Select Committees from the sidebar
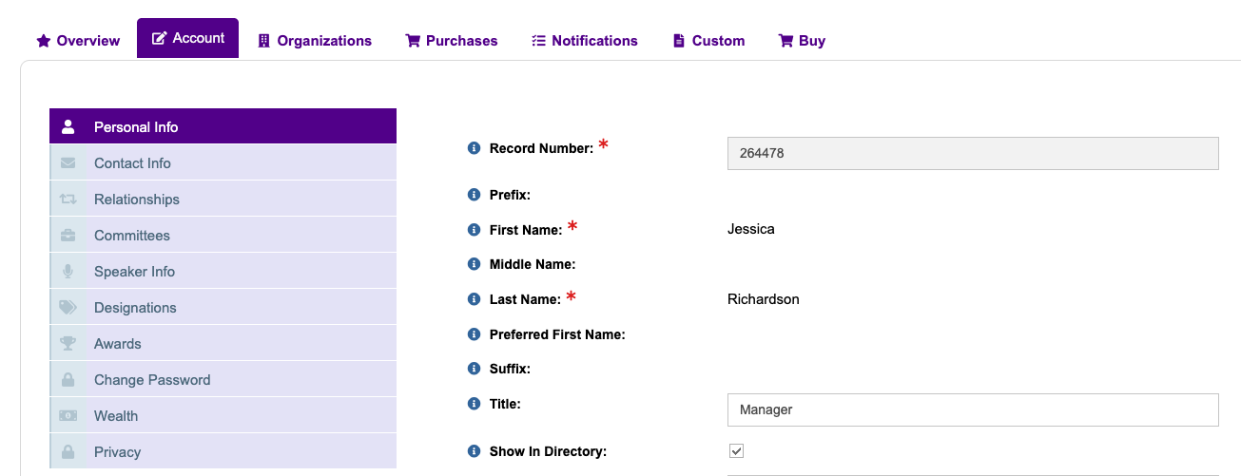The image size is (1241, 476). [x=132, y=236]
